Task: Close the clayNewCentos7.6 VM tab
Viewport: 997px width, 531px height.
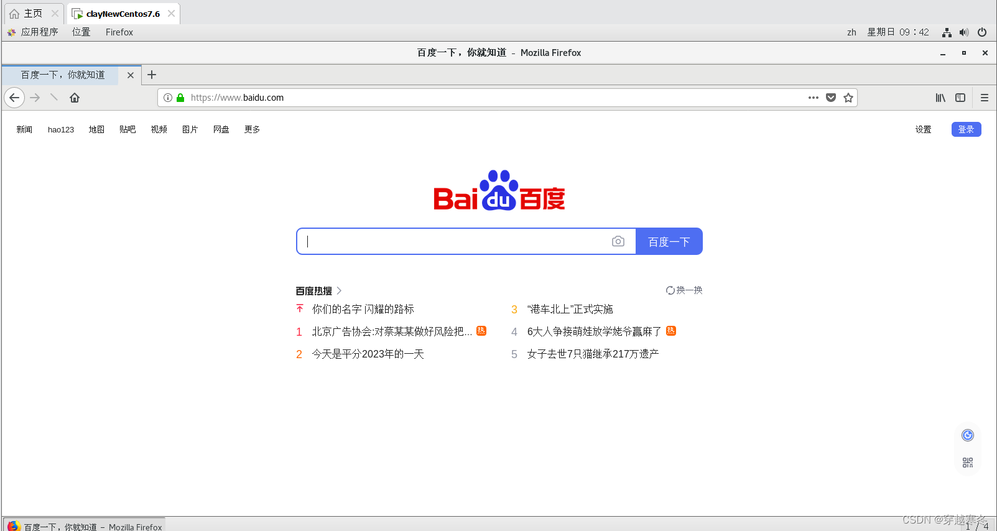Action: coord(171,13)
